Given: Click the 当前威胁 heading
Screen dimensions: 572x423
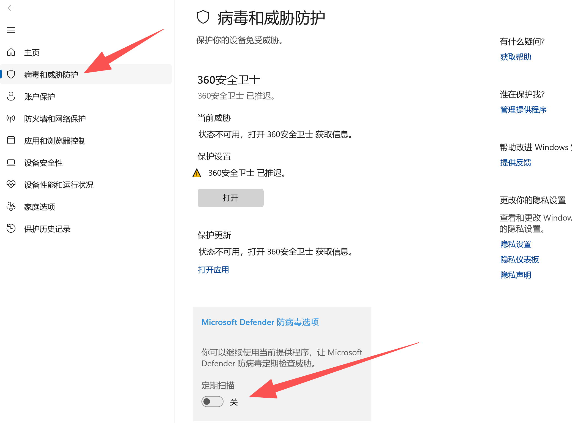Looking at the screenshot, I should pyautogui.click(x=214, y=118).
